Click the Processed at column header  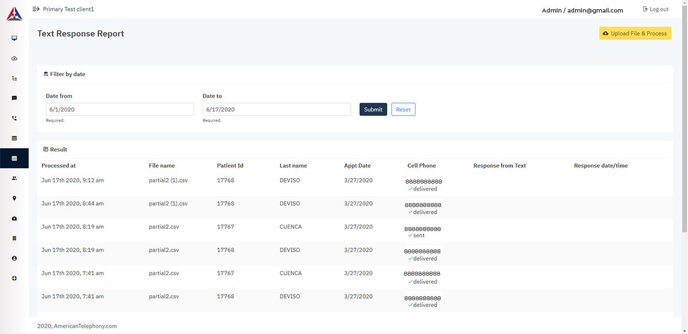[x=58, y=166]
